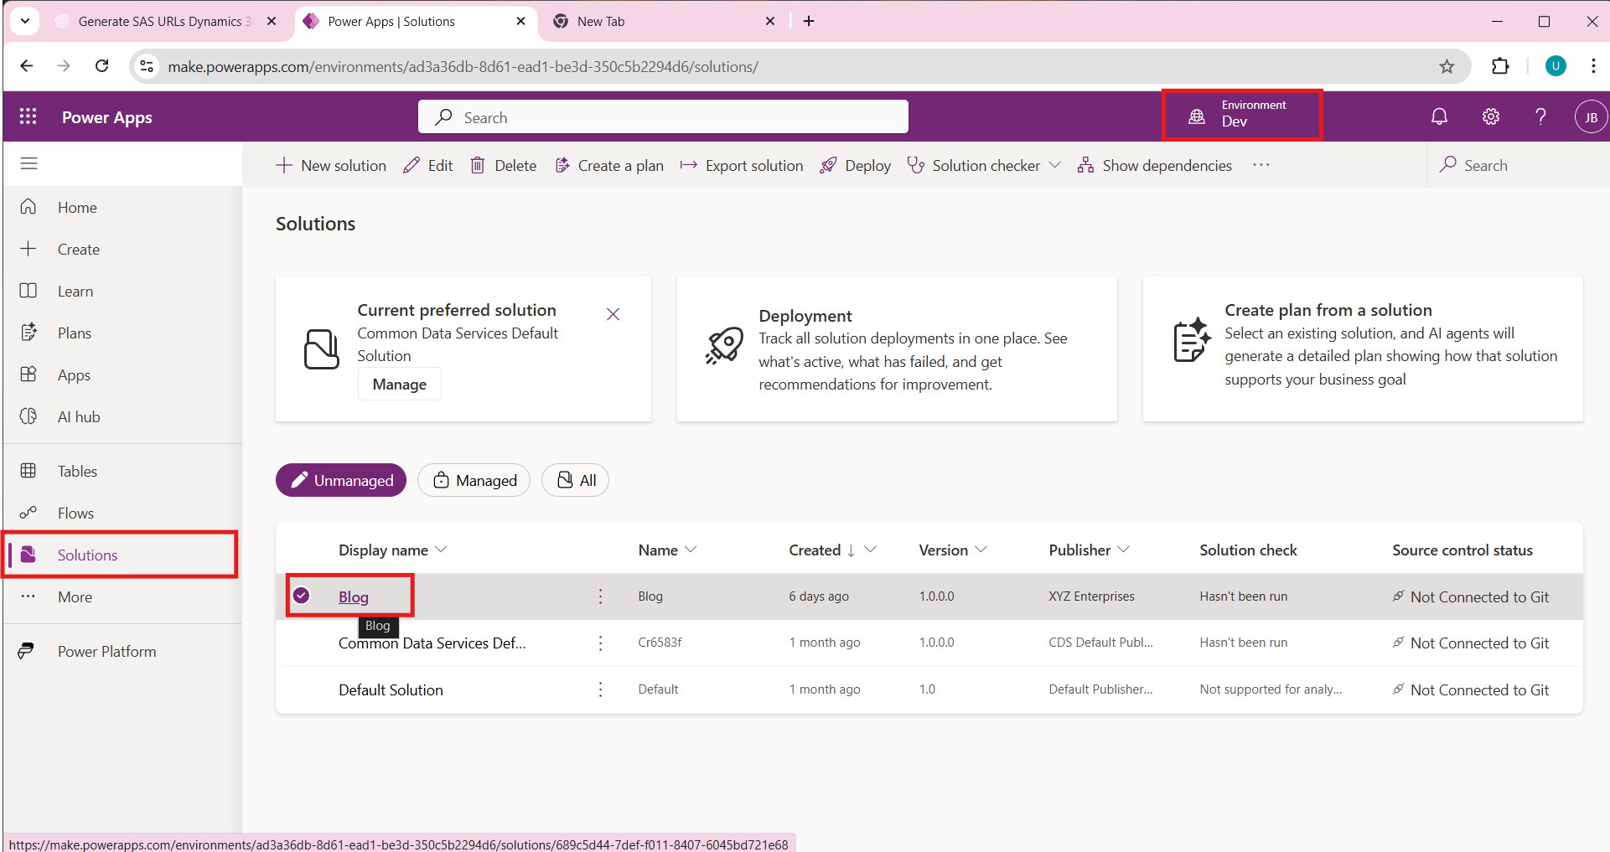Show All solutions filter
The height and width of the screenshot is (852, 1610).
(576, 480)
